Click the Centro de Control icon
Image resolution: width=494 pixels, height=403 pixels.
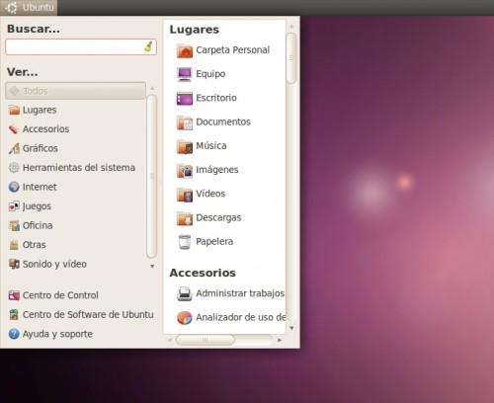click(x=14, y=295)
